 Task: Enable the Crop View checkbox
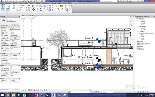click(11, 67)
